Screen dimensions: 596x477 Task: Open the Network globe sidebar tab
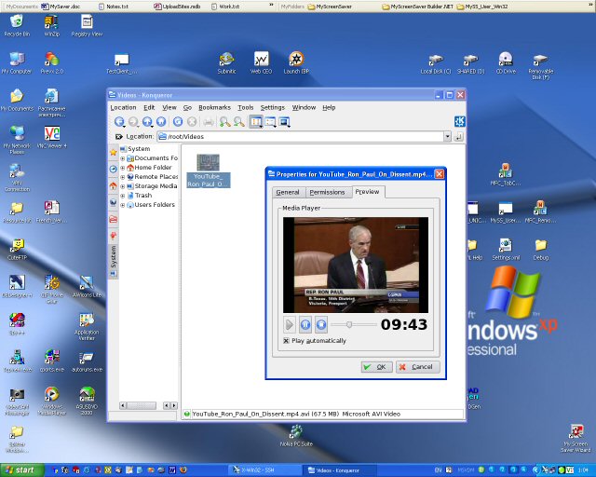[113, 202]
